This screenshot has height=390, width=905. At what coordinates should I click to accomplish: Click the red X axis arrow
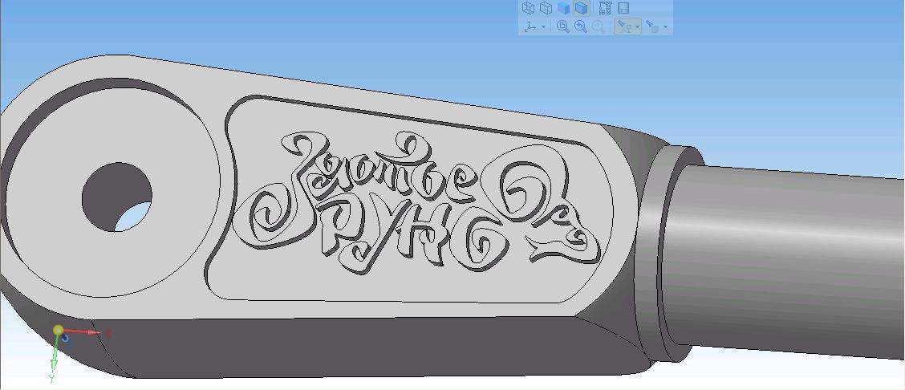90,331
